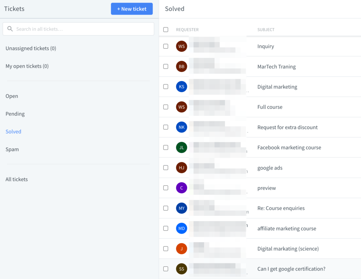Check the Facebook marketing course ticket checkbox
Screen dimensions: 361x279
(166, 147)
